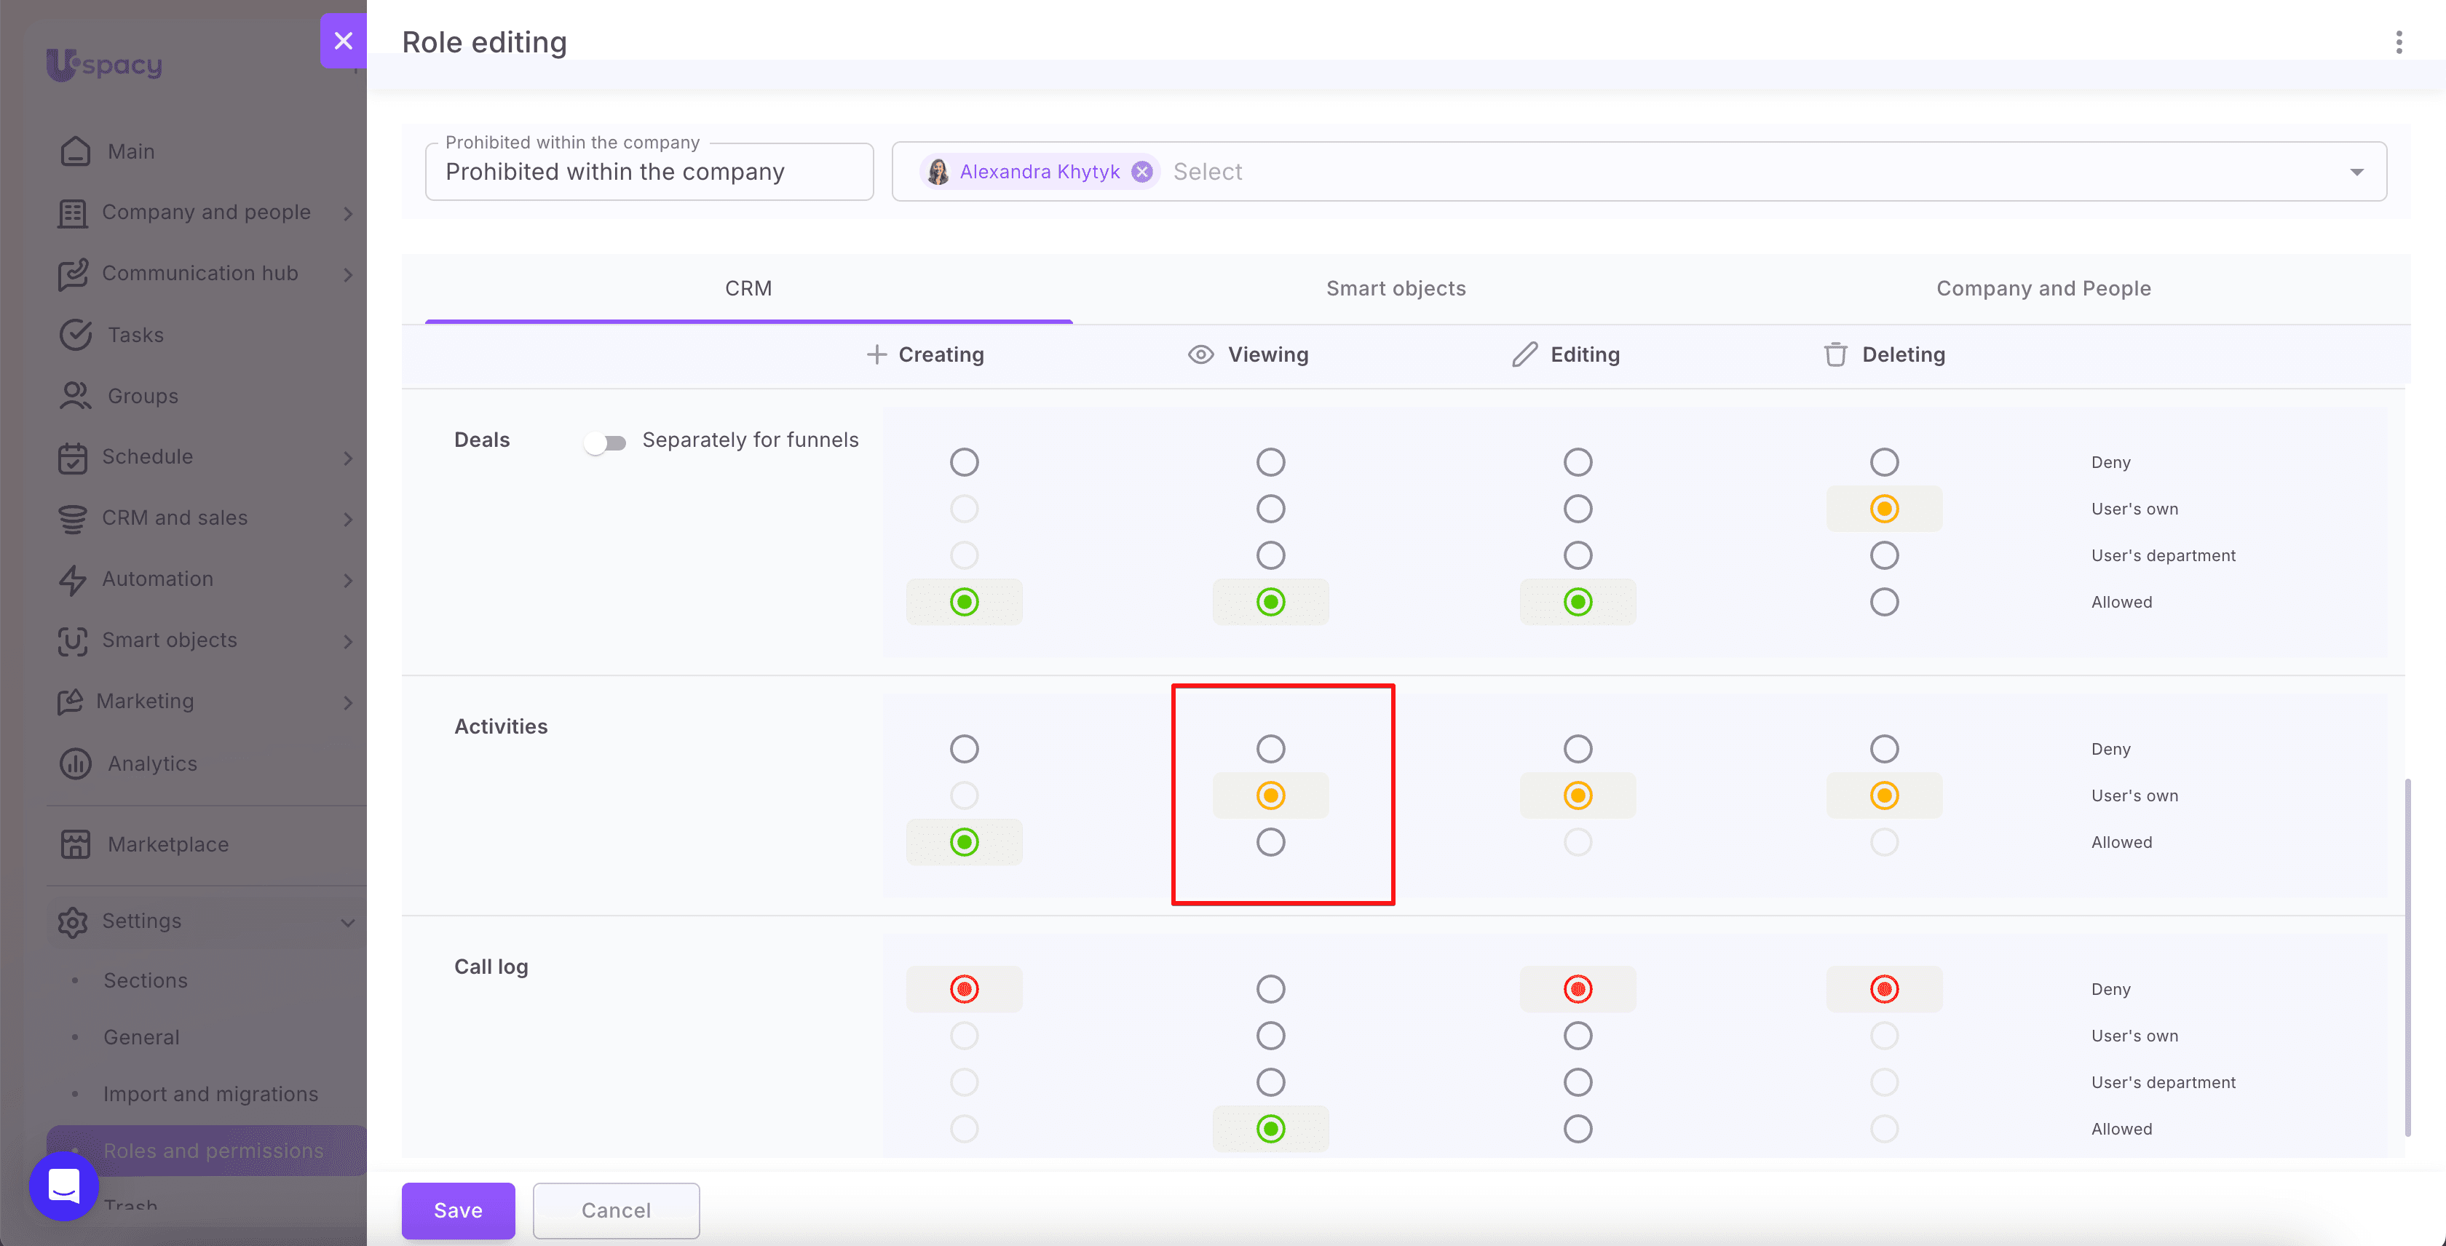The image size is (2446, 1246).
Task: Switch to the Smart objects tab
Action: (x=1396, y=288)
